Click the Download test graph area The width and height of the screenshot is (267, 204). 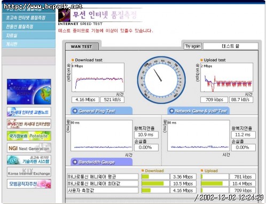click(x=98, y=77)
